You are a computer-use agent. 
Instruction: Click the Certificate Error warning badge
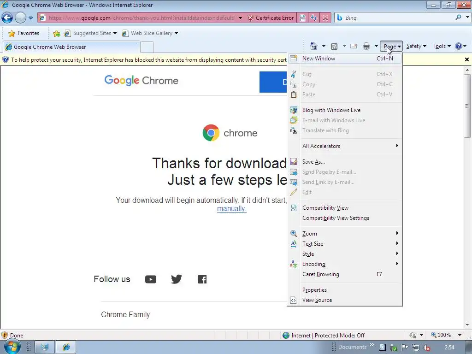tap(271, 18)
